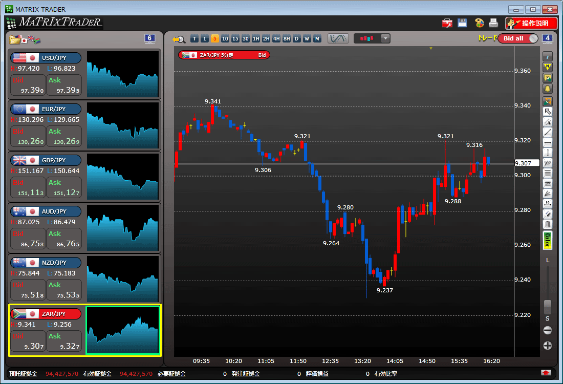This screenshot has height=384, width=563.
Task: Click the minus zoom out button
Action: point(547,330)
